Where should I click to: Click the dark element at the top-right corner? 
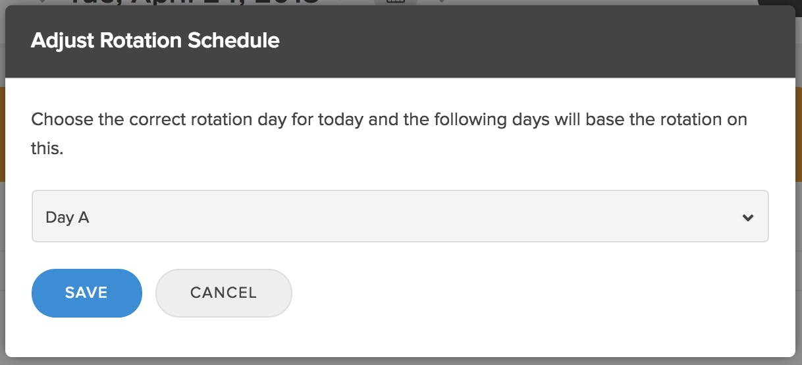click(780, 3)
